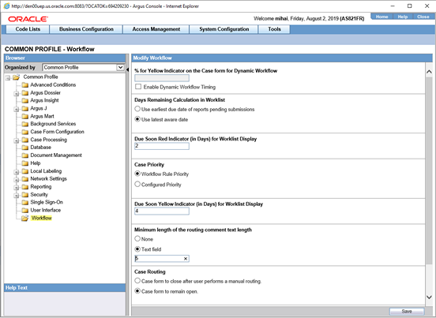Click the Reporting folder icon

pos(25,187)
